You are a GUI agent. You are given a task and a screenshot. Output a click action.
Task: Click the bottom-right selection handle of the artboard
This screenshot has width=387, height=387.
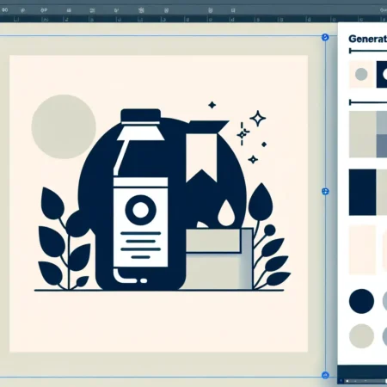point(325,375)
